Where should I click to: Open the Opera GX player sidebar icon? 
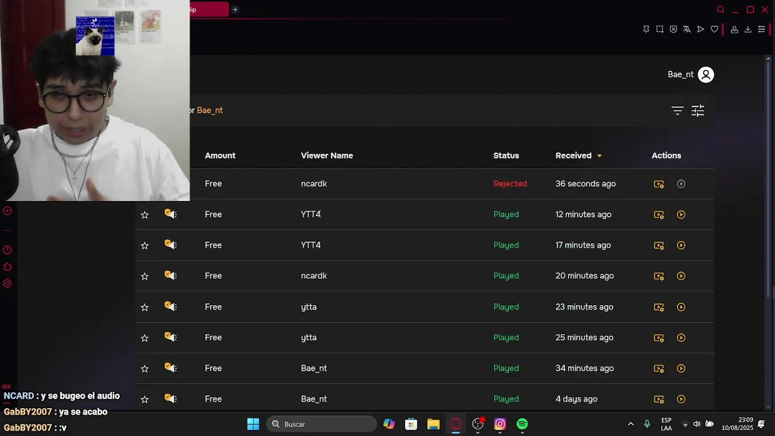click(x=7, y=211)
